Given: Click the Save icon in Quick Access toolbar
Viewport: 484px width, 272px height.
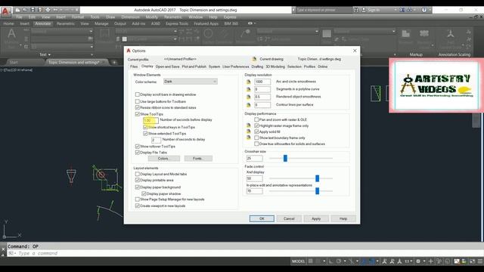Looking at the screenshot, I should point(33,10).
